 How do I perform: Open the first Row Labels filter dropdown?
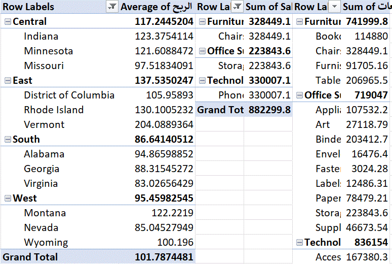pyautogui.click(x=112, y=7)
